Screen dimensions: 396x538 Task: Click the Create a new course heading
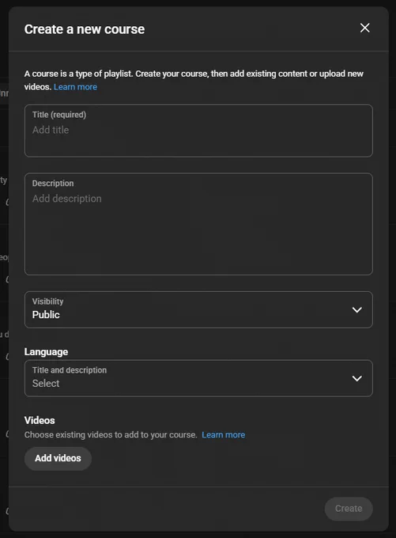tap(85, 29)
